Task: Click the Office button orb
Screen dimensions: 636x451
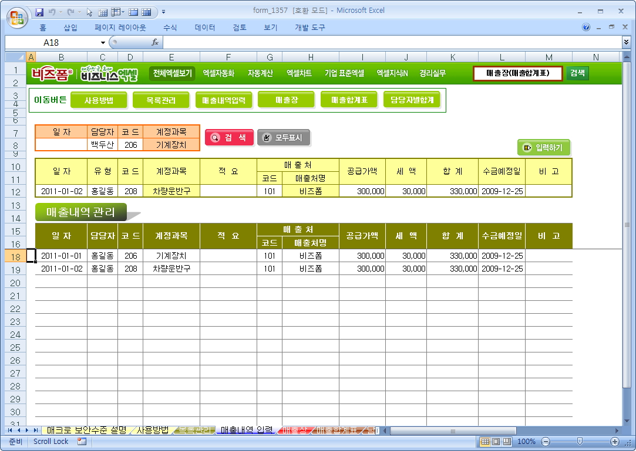Action: pyautogui.click(x=17, y=15)
